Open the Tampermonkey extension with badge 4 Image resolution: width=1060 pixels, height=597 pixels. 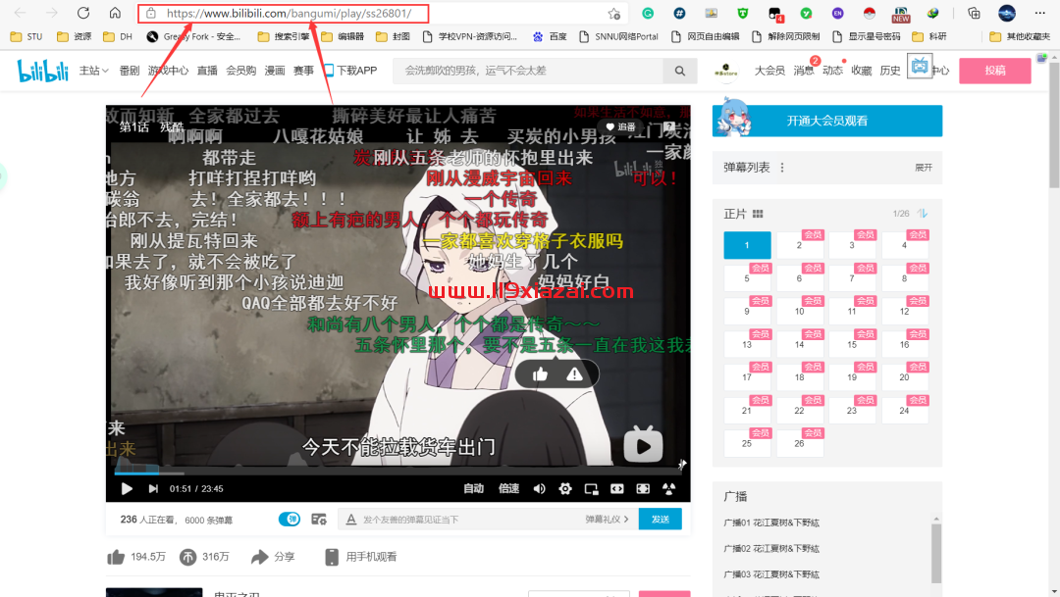[774, 14]
